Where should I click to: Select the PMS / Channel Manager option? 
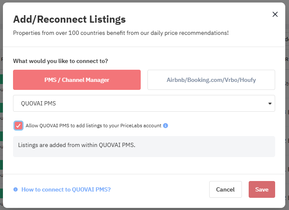click(77, 80)
